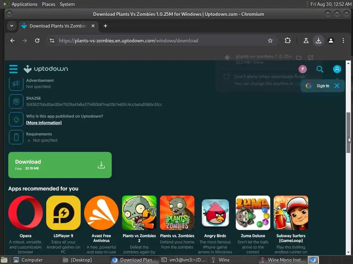This screenshot has height=264, width=353.
Task: Click the scrollbar up arrow
Action: click(x=348, y=63)
